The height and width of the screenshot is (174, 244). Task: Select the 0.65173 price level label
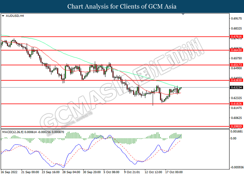[x=236, y=65]
